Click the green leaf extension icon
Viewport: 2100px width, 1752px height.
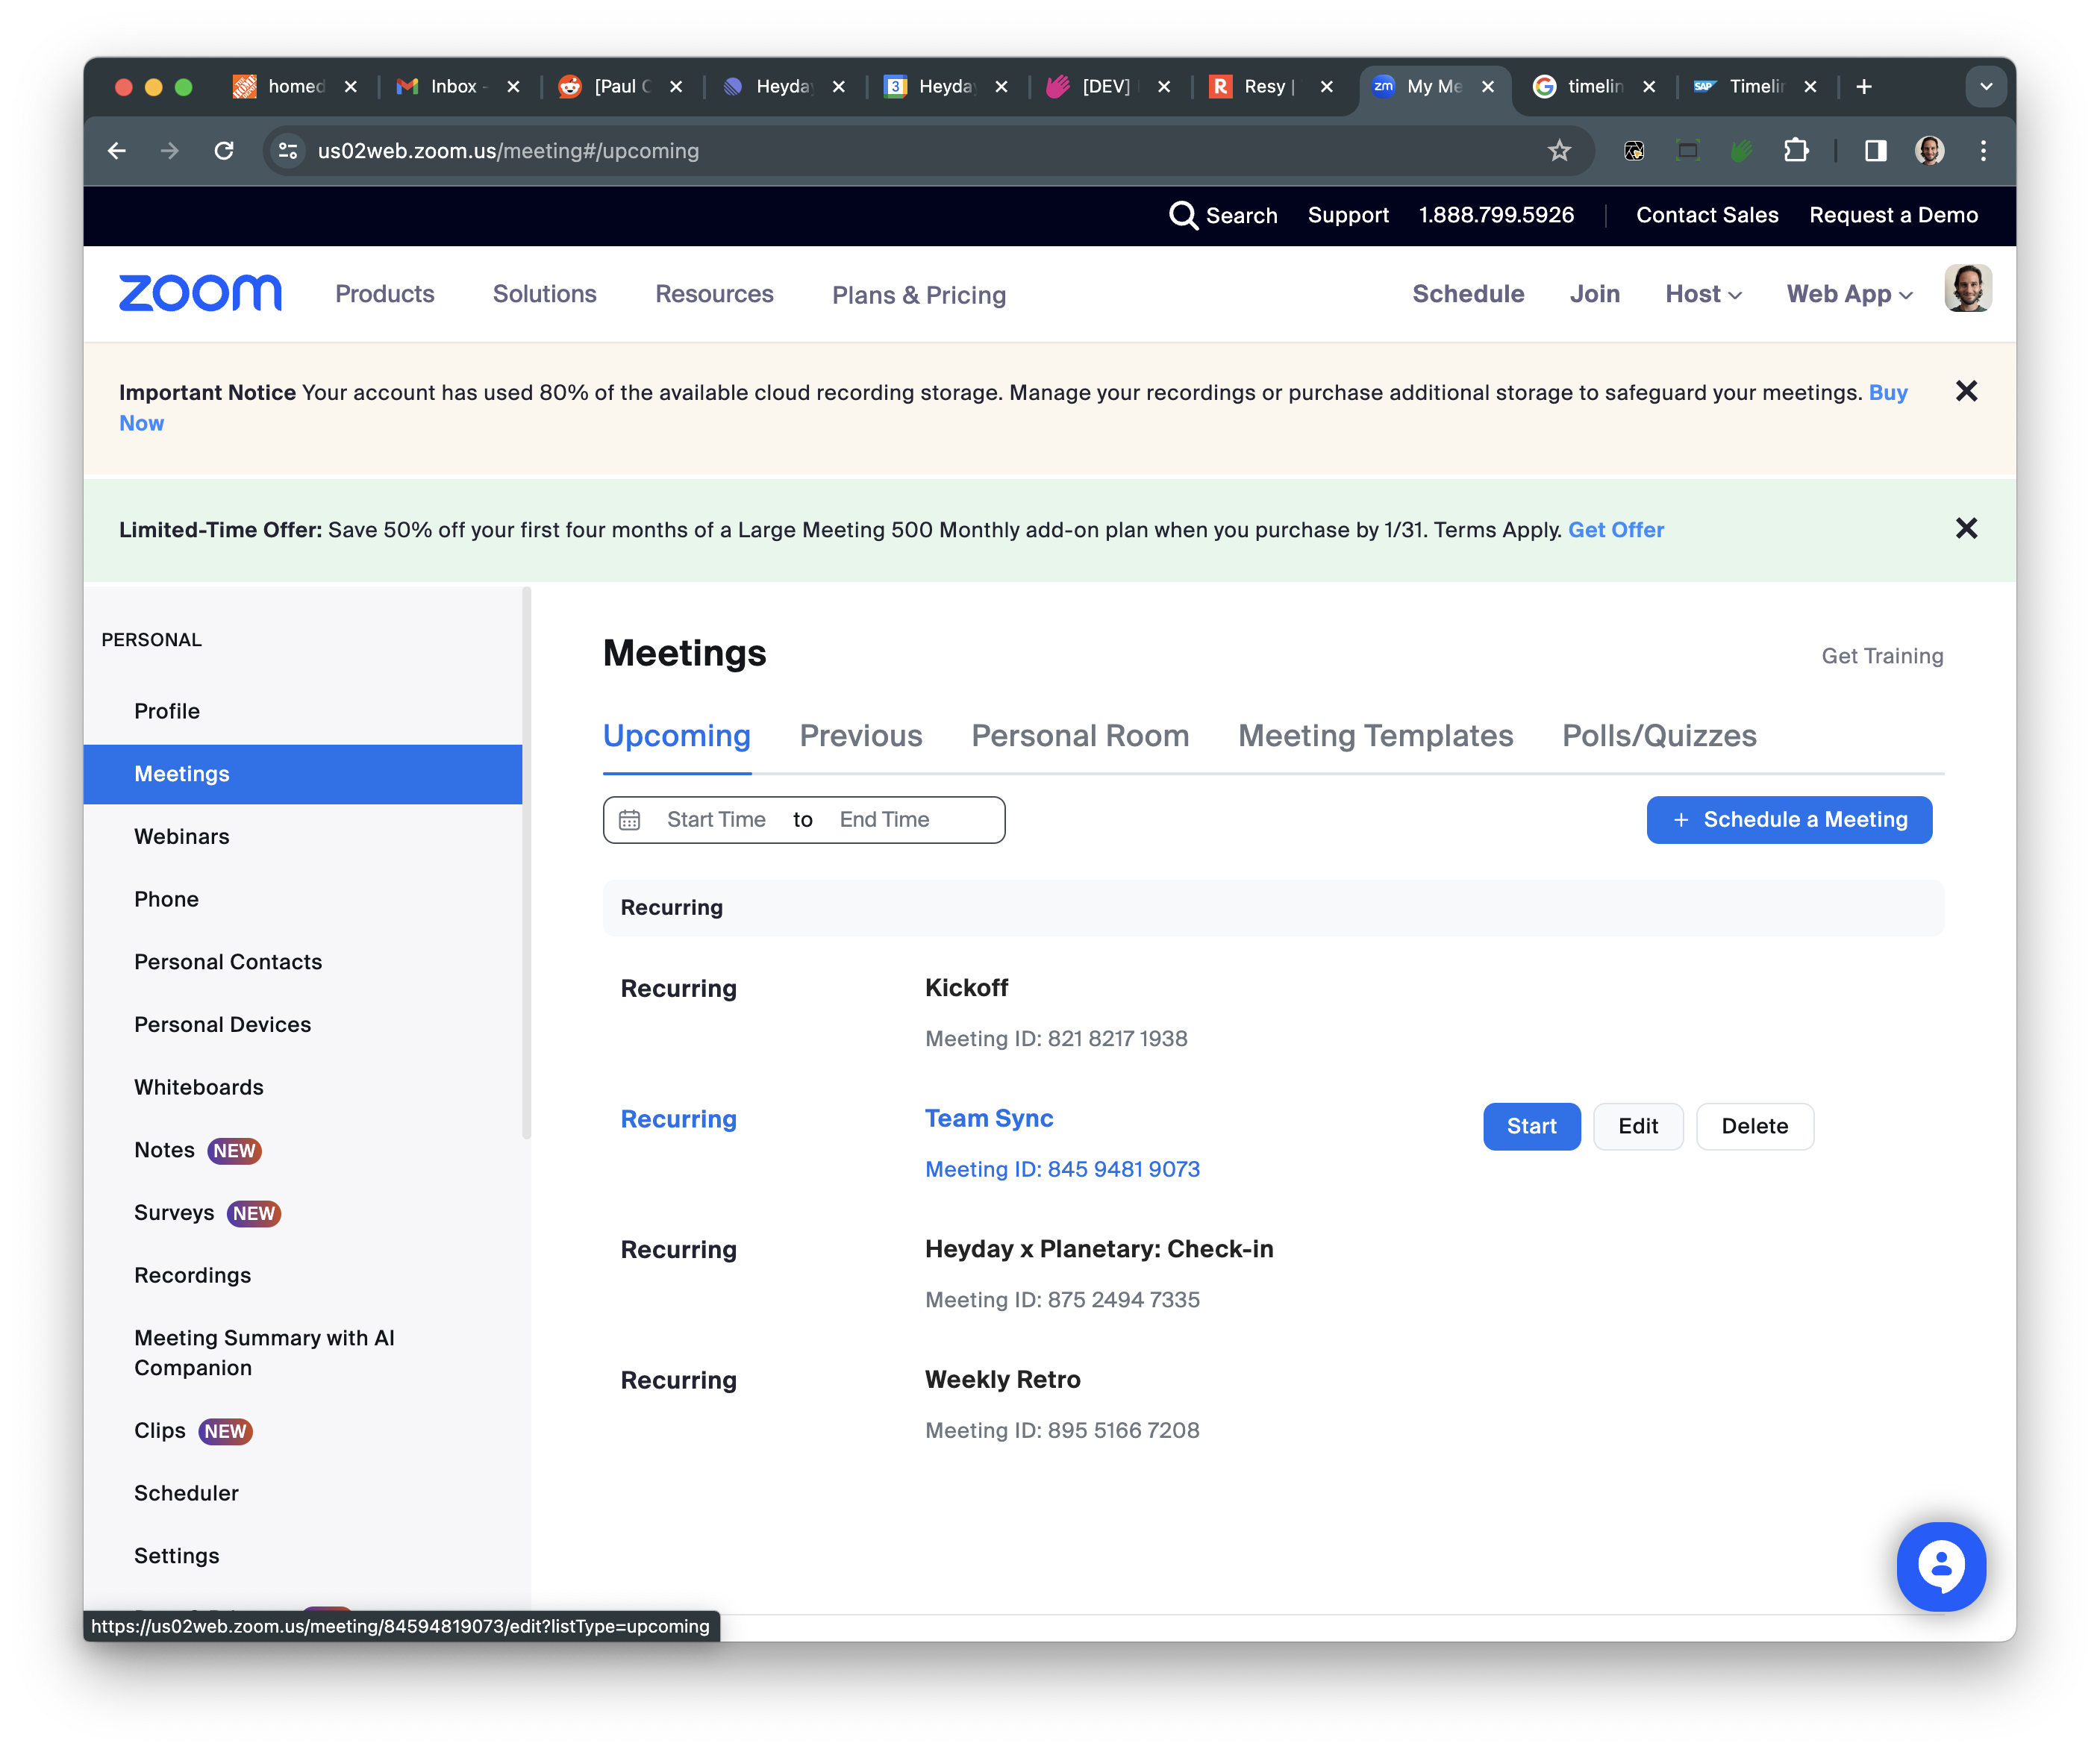[x=1741, y=151]
